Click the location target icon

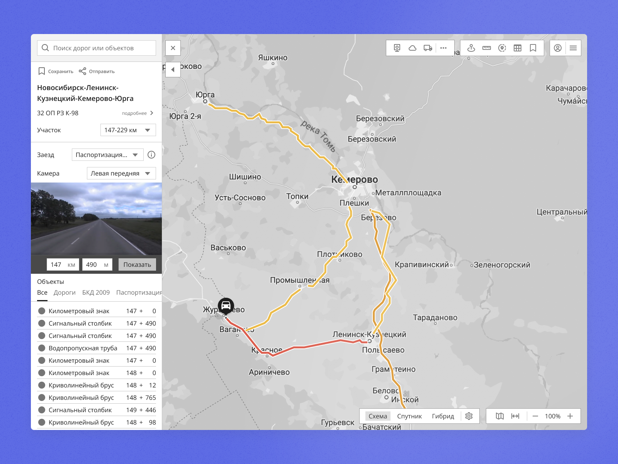click(502, 48)
